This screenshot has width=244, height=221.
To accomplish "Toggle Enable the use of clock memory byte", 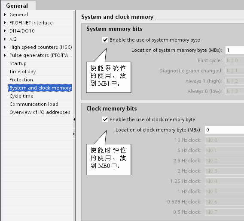I will [x=105, y=119].
